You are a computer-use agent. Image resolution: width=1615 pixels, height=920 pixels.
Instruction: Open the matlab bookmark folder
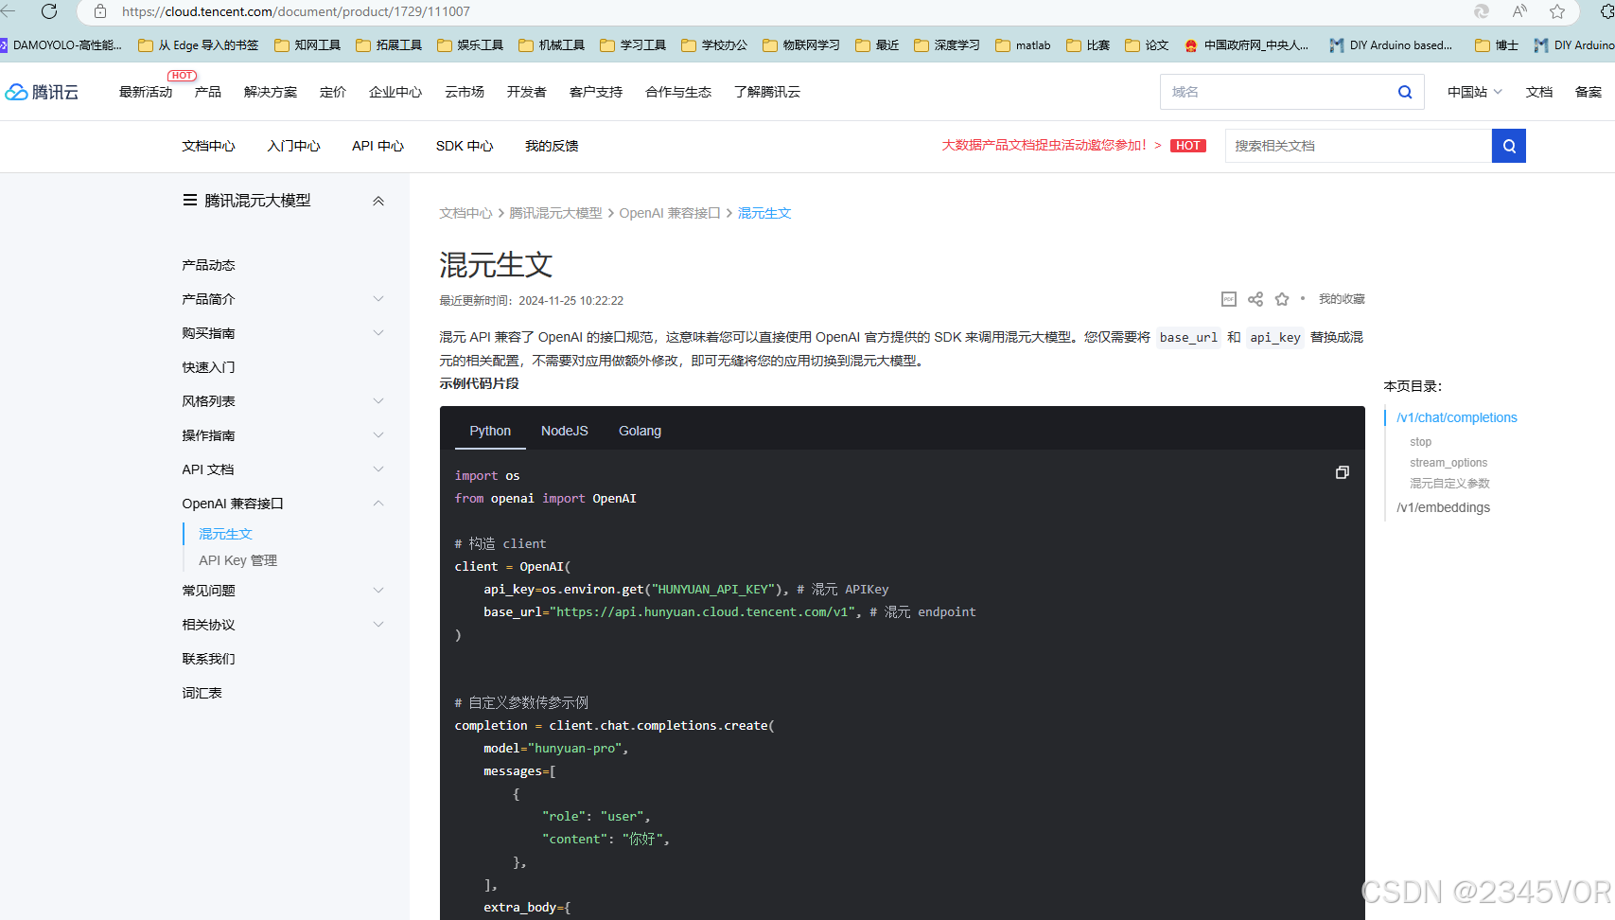pos(1023,45)
